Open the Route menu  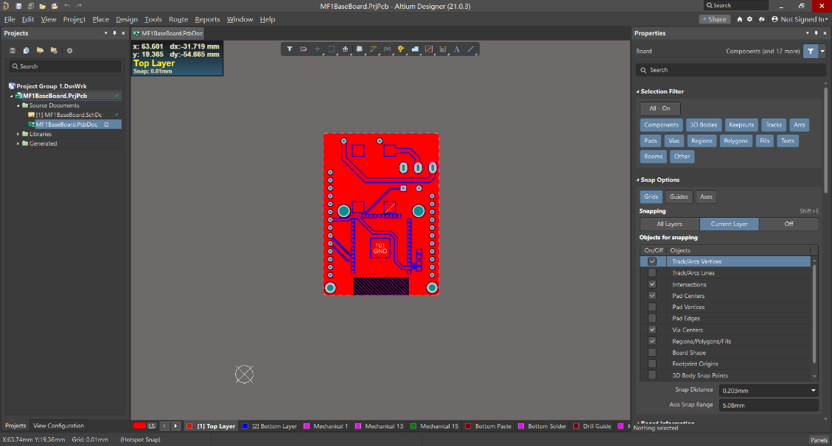[178, 19]
